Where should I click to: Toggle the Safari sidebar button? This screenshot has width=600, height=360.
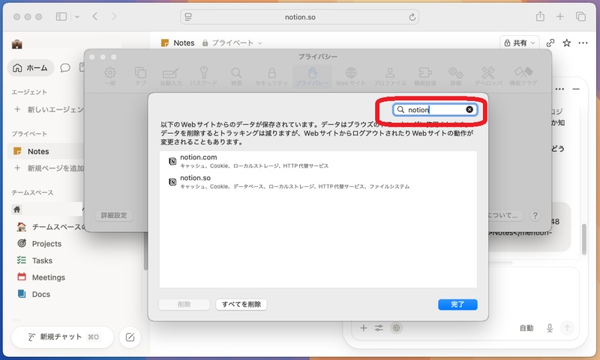tap(61, 16)
